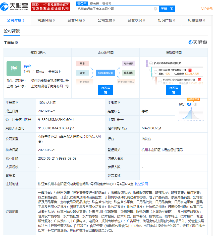213x236 pixels.
Task: Click the 天眼一下 search button
Action: 167,9
